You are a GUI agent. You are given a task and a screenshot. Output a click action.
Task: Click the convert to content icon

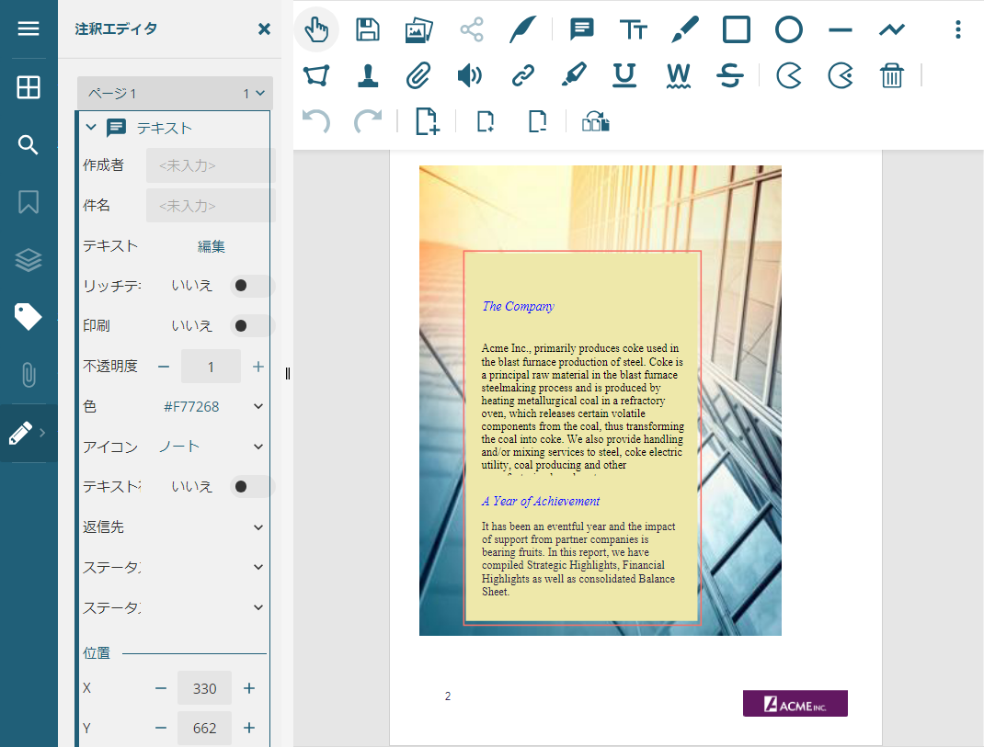point(596,121)
